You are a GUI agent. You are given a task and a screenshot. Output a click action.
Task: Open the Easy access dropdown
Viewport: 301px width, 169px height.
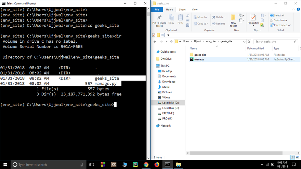pos(241,20)
